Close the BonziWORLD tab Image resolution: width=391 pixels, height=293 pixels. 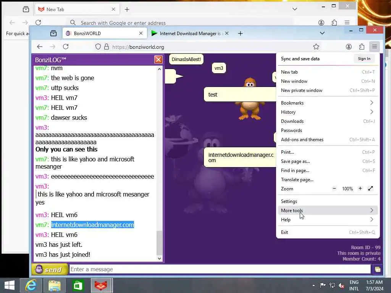coord(141,33)
